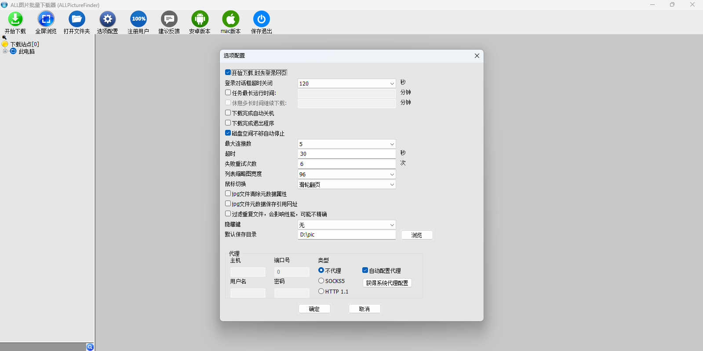
Task: Click 取消 to cancel dialog
Action: tap(364, 309)
